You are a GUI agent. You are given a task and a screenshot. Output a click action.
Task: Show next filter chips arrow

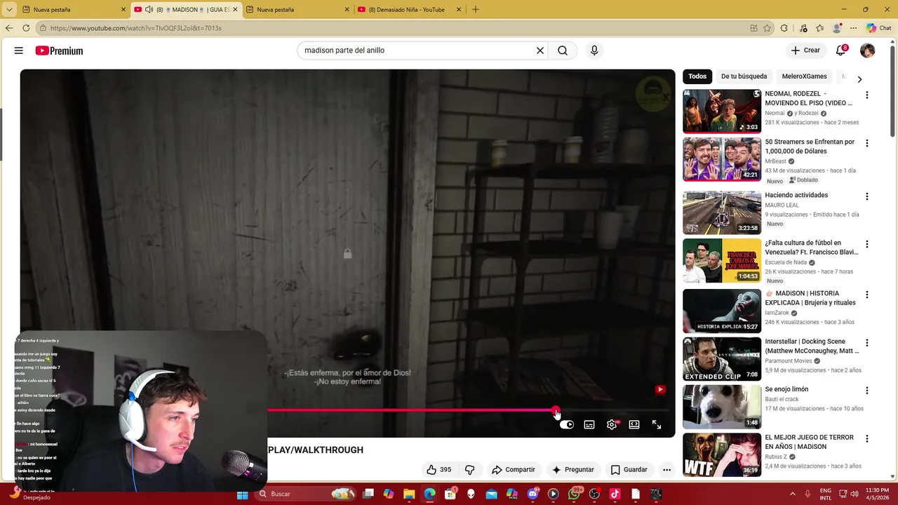[859, 79]
